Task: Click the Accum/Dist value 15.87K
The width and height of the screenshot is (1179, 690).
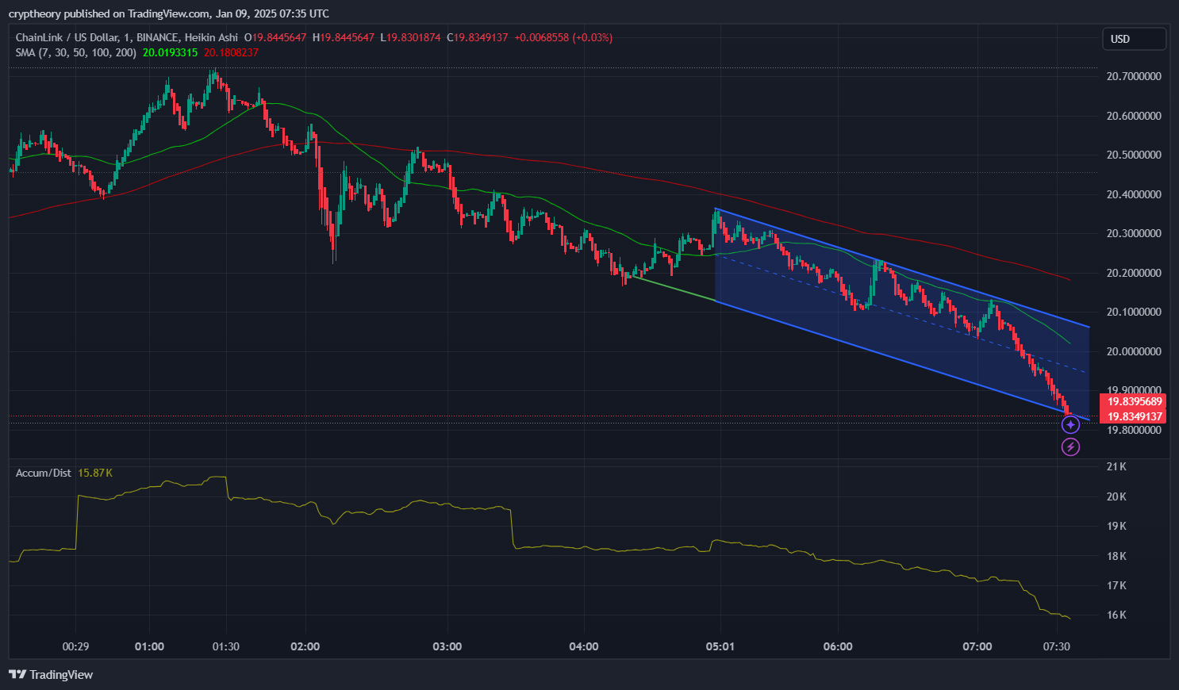Action: click(x=95, y=473)
